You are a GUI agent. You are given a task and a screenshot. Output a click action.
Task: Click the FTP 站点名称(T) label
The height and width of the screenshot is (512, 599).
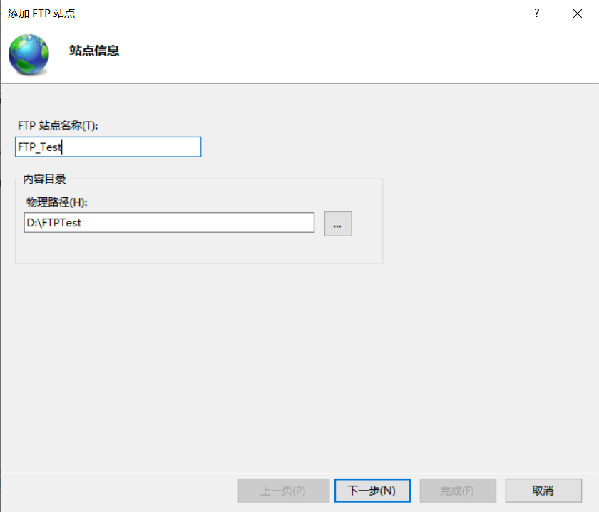(x=58, y=125)
